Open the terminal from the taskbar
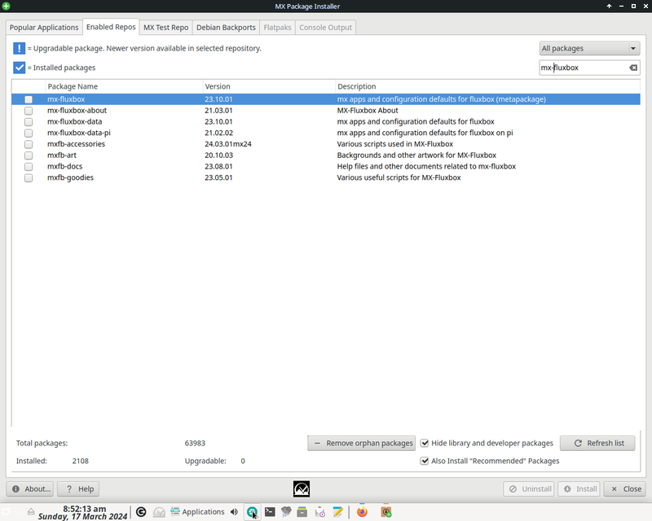 pos(270,512)
